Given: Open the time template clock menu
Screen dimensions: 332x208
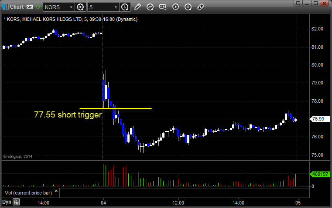Looking at the screenshot, I should [125, 7].
